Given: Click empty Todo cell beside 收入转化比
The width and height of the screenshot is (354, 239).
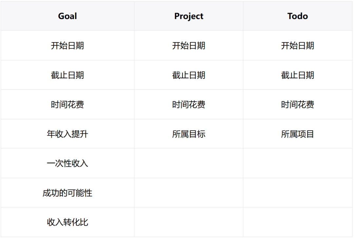Looking at the screenshot, I should (x=298, y=222).
